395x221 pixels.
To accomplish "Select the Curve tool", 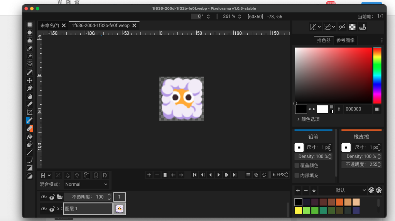I will click(29, 160).
